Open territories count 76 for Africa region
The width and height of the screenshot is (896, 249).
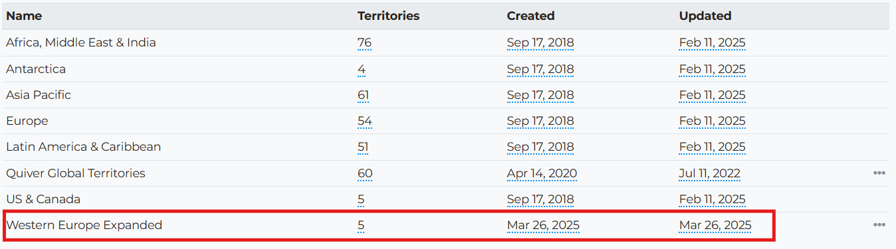364,42
